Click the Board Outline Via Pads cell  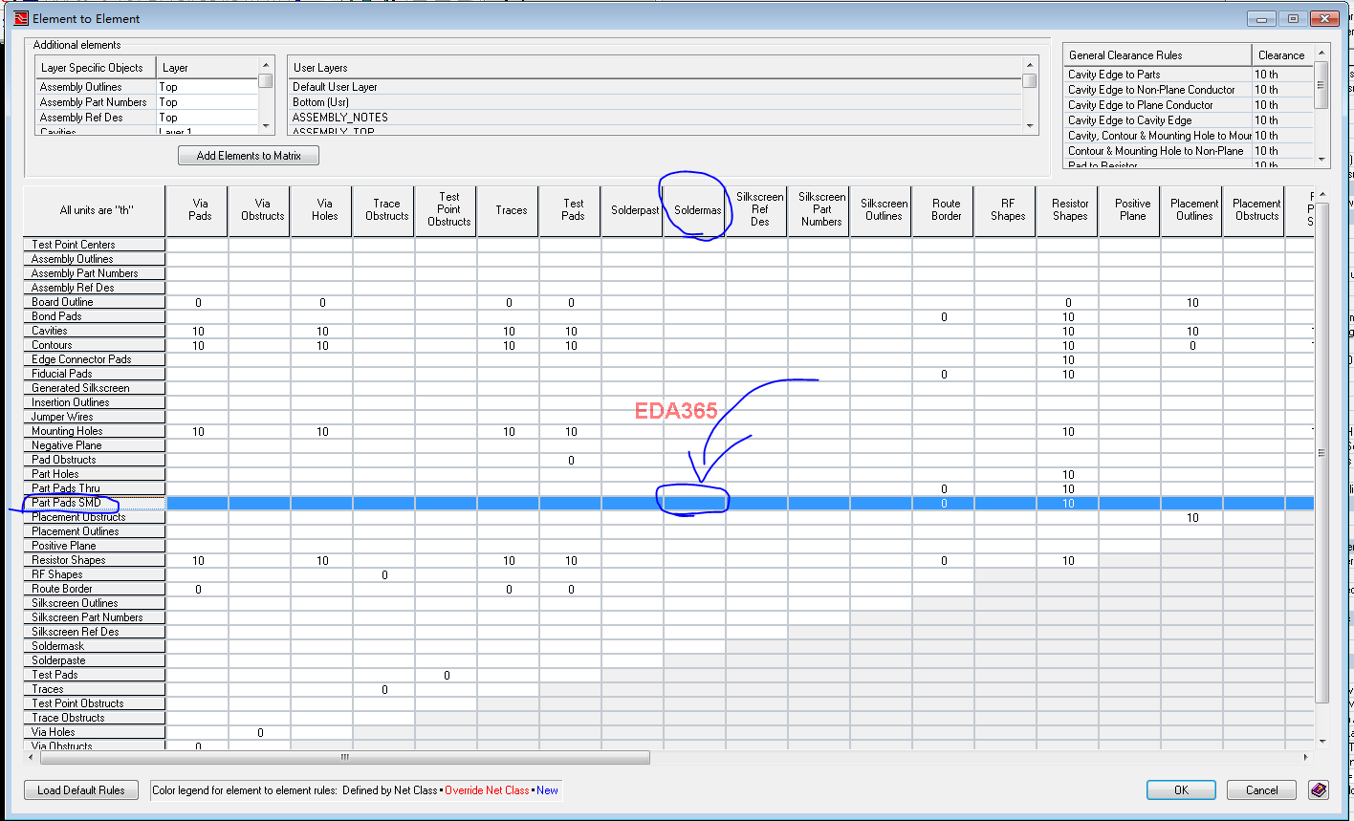[x=198, y=302]
